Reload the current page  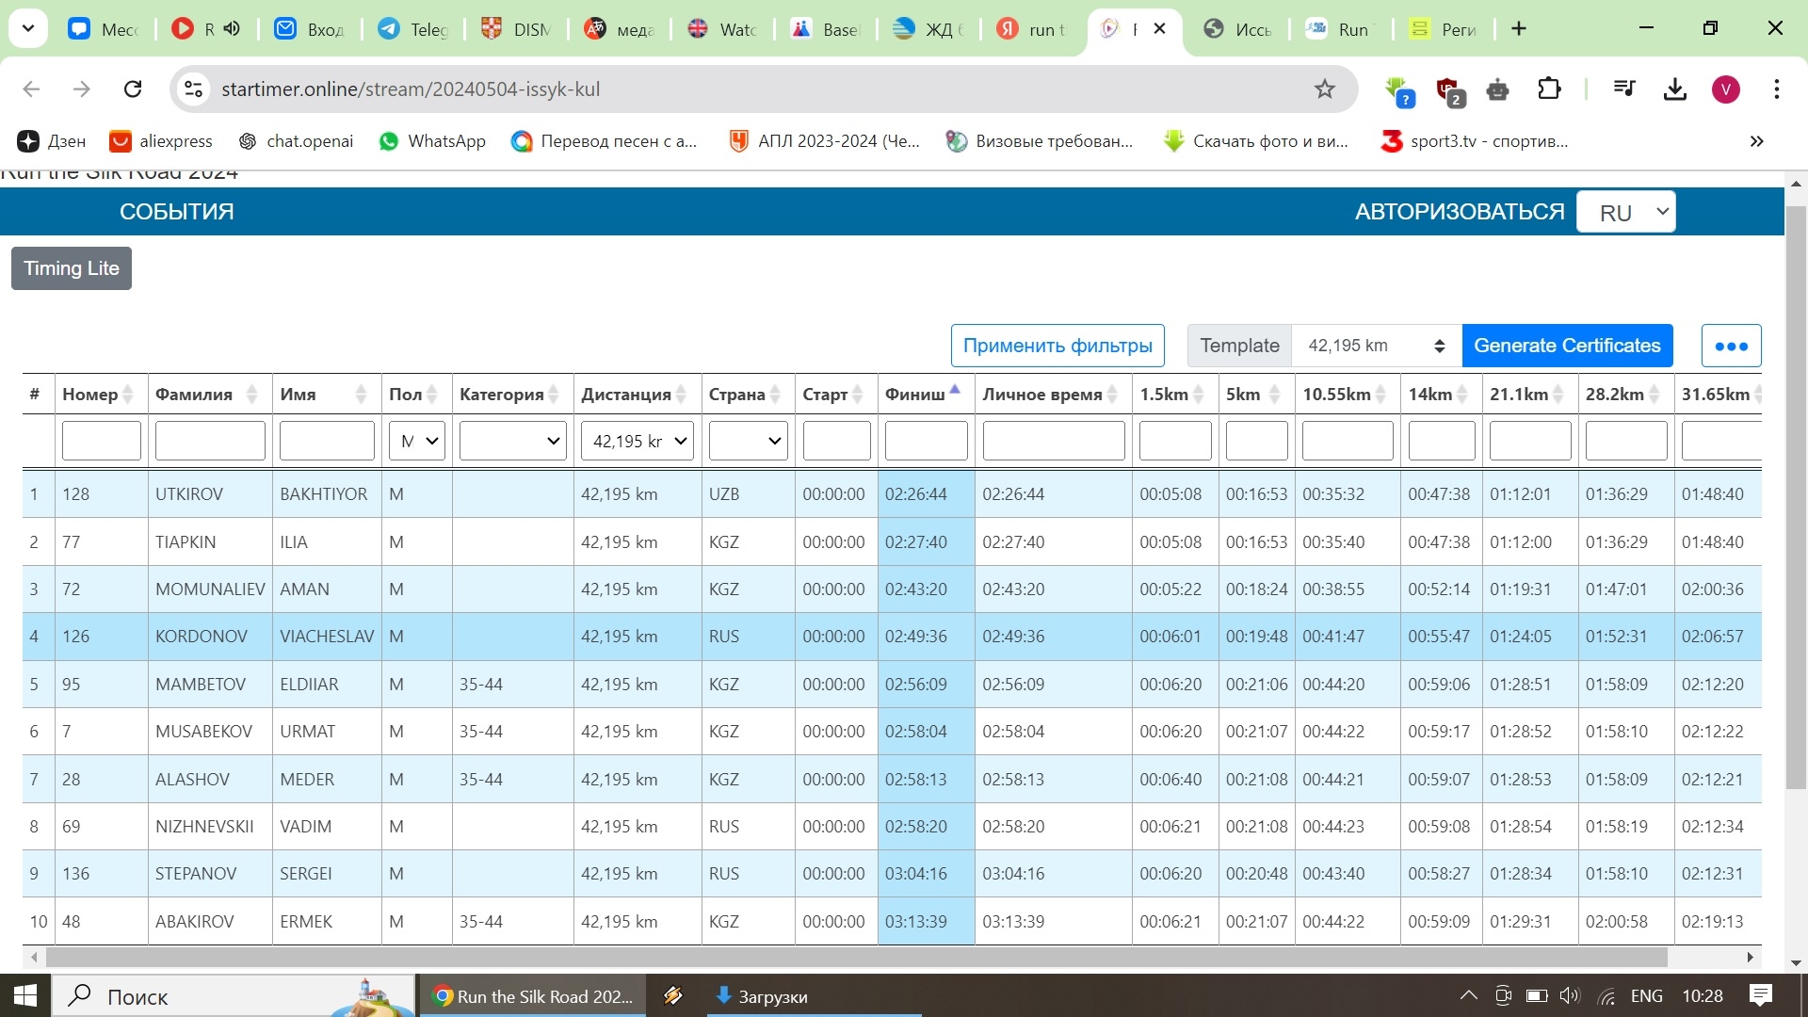click(x=133, y=89)
